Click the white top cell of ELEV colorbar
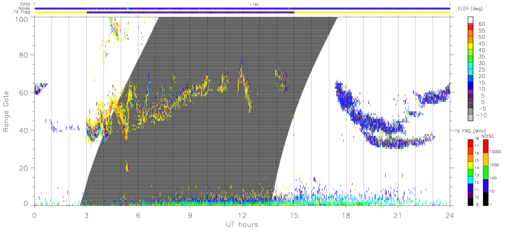This screenshot has height=233, width=506. click(x=471, y=20)
